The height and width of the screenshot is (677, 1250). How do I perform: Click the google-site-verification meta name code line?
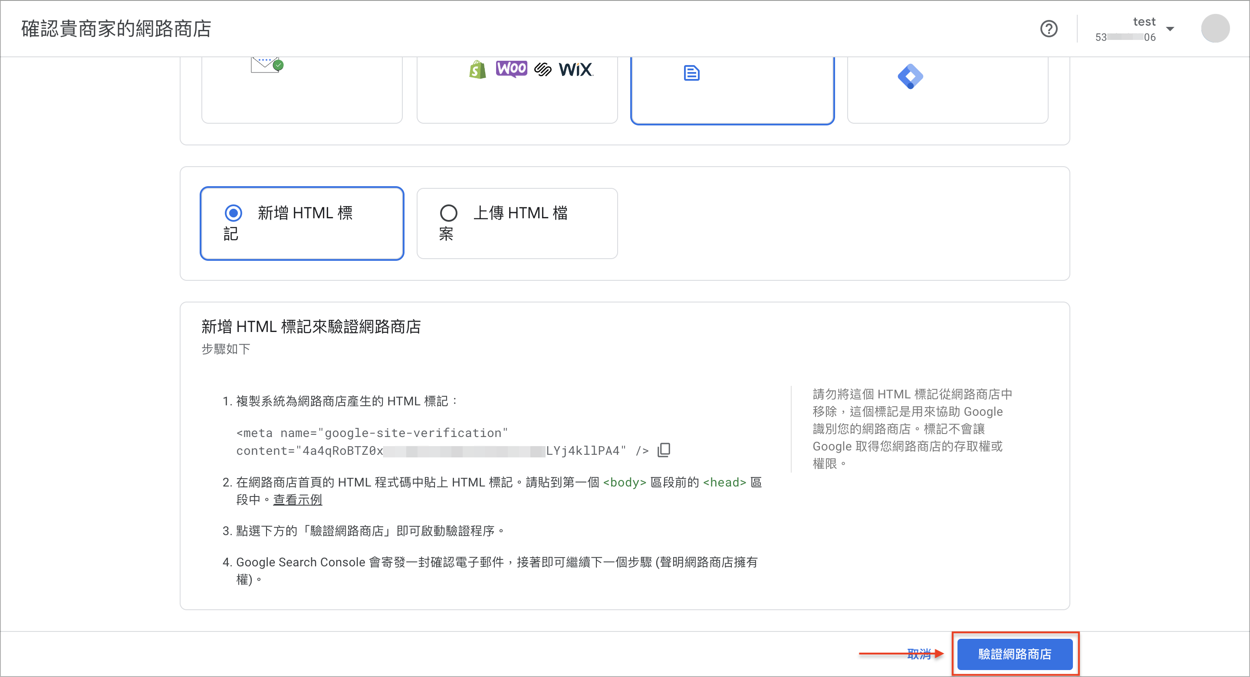[372, 432]
